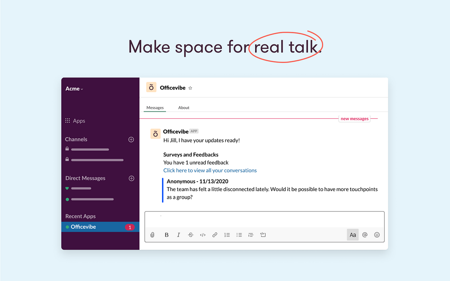Click the Channels section header
The width and height of the screenshot is (450, 281).
[x=76, y=139]
